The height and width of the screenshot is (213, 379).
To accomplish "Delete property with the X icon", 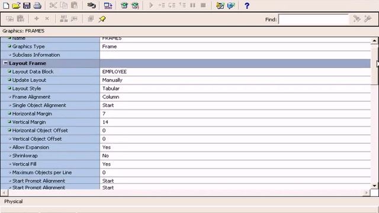I will pos(47,18).
